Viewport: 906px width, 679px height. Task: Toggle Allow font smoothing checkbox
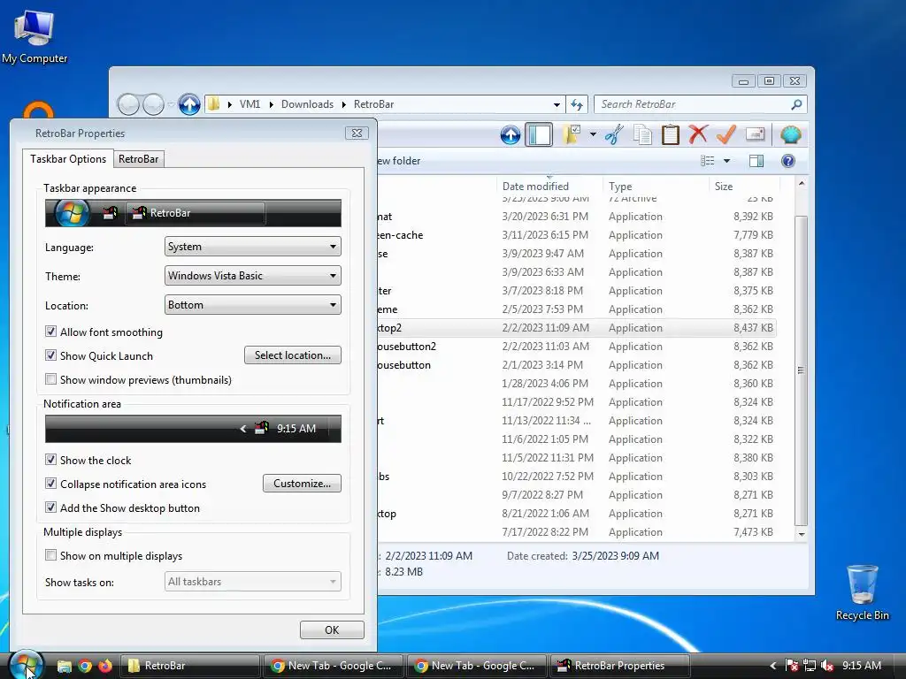click(50, 332)
